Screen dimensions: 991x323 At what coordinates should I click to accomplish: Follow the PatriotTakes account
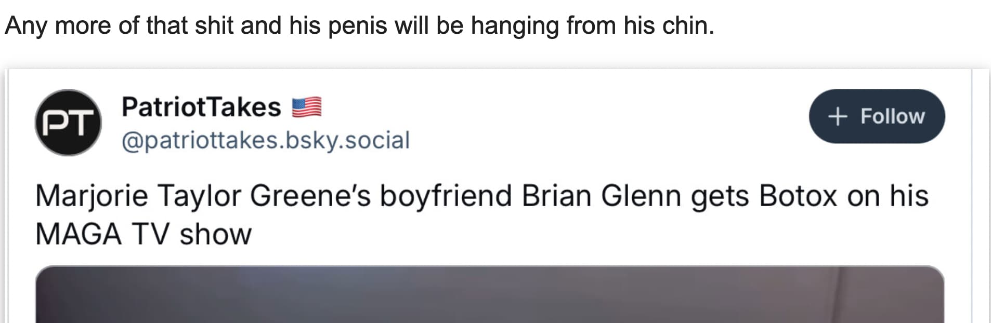[877, 116]
